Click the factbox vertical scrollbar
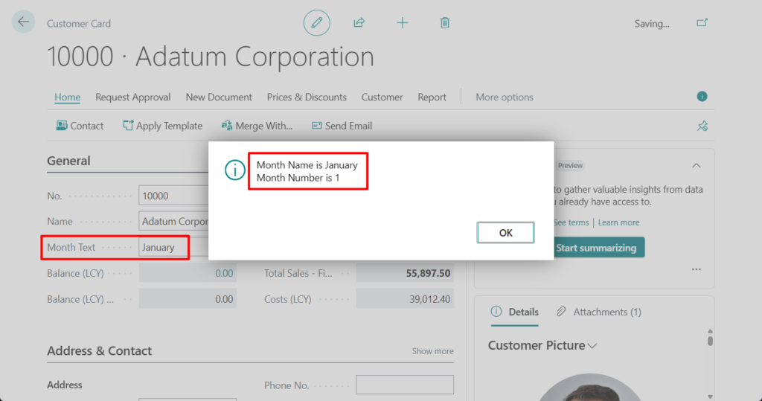 [710, 357]
